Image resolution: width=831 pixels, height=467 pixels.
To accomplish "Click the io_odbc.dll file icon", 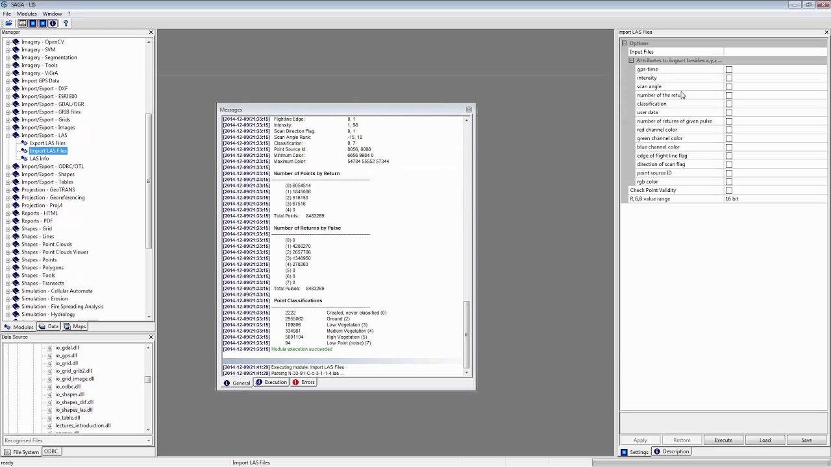I will (50, 387).
